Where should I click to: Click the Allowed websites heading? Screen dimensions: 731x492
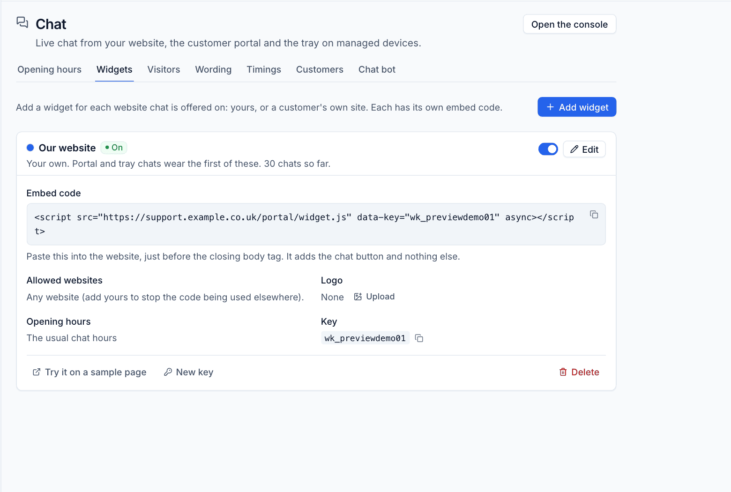tap(65, 280)
